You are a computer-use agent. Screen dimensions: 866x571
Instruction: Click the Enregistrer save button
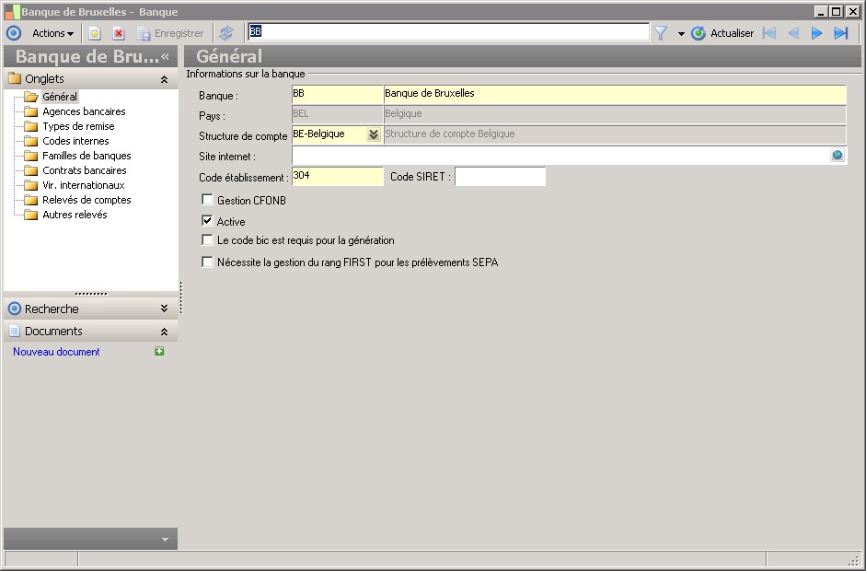tap(170, 33)
